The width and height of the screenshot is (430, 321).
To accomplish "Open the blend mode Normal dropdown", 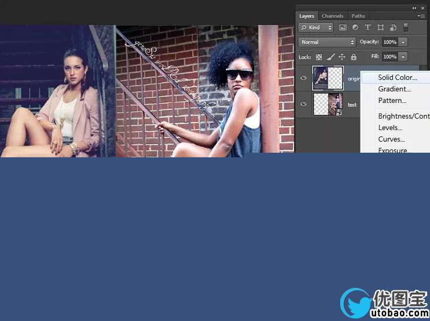I will click(327, 42).
